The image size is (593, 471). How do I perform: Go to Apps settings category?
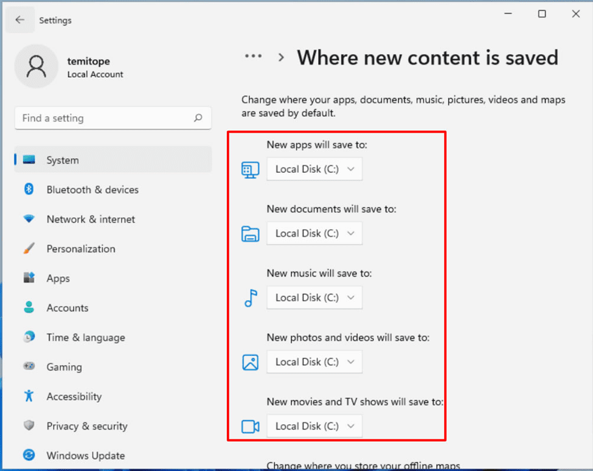[58, 279]
